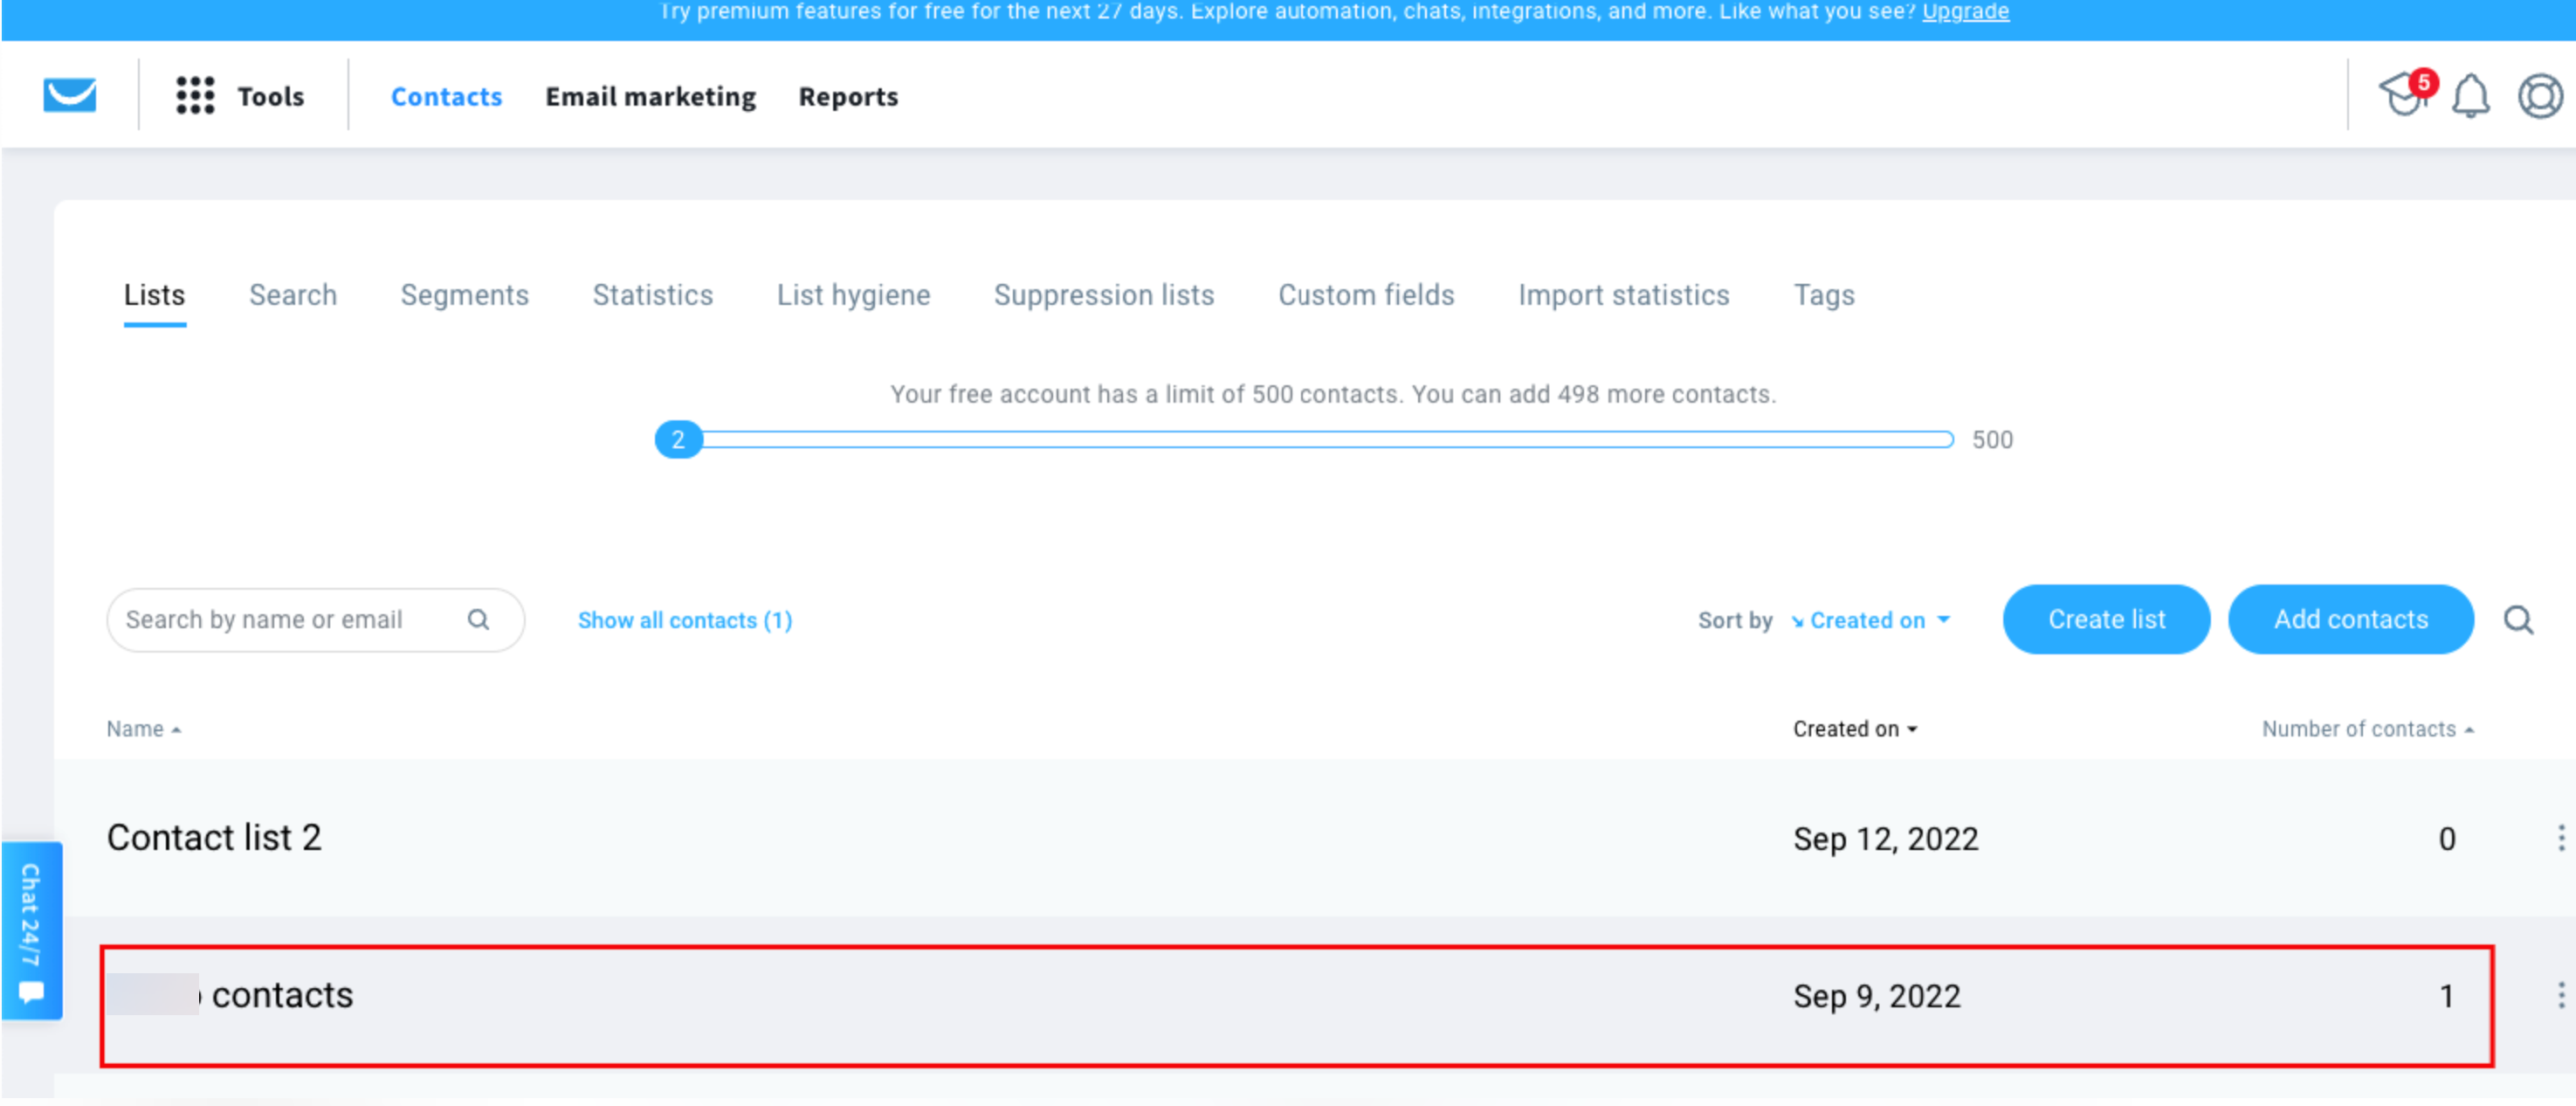Open the Tools grid menu icon
Image resolution: width=2576 pixels, height=1106 pixels.
pos(195,96)
